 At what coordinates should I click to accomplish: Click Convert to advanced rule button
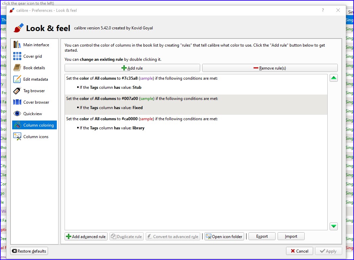tap(173, 237)
